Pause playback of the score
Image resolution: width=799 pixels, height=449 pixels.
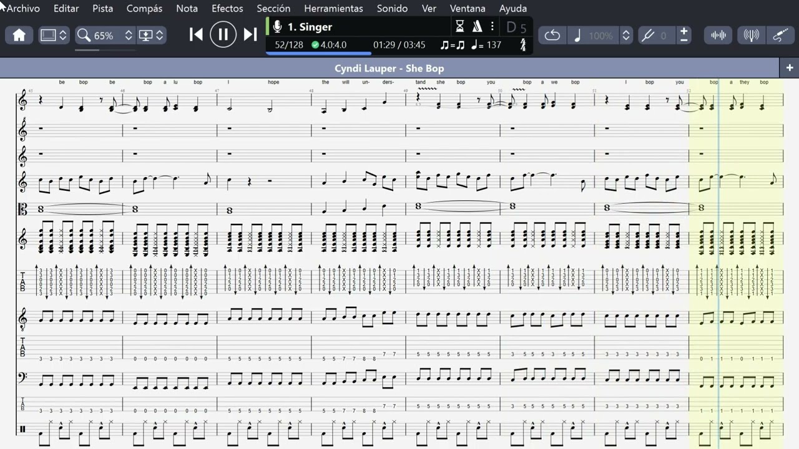(x=223, y=35)
